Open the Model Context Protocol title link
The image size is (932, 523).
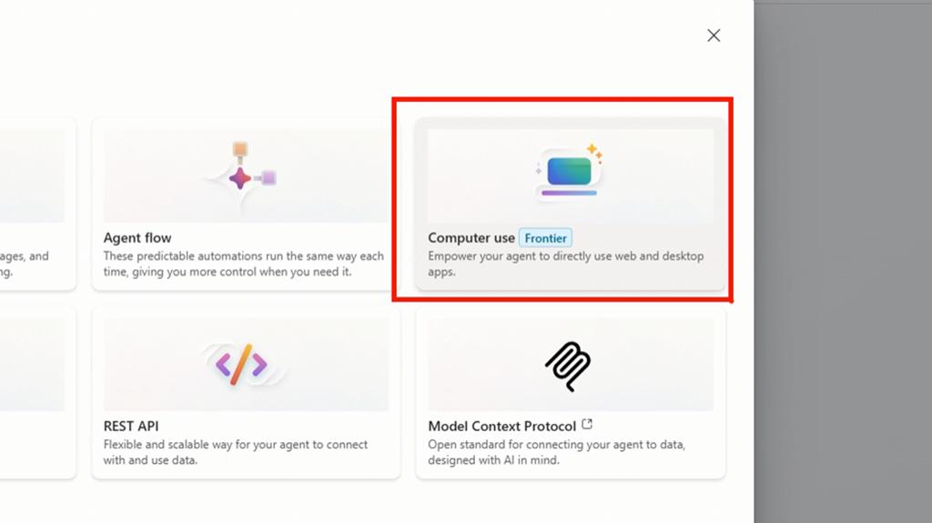tap(501, 427)
